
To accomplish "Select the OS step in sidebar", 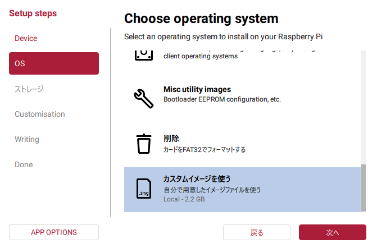I will pos(54,63).
